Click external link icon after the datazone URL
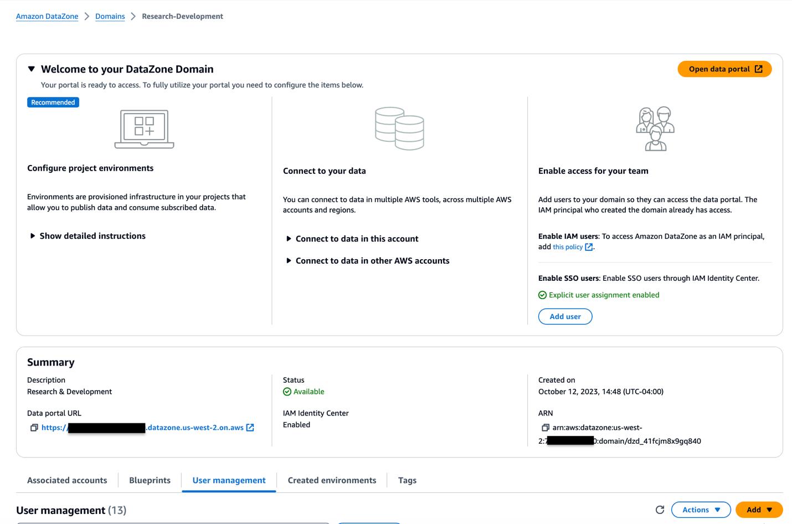 pos(250,427)
